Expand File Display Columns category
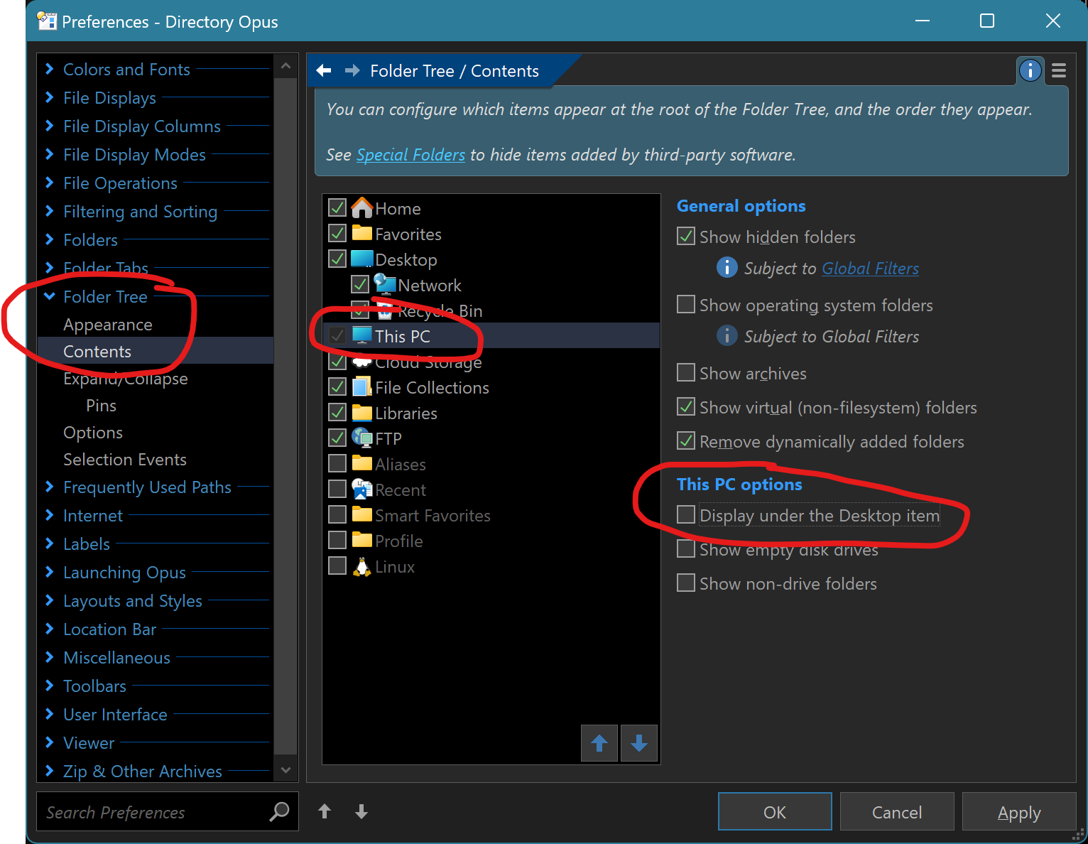The width and height of the screenshot is (1088, 844). (50, 126)
